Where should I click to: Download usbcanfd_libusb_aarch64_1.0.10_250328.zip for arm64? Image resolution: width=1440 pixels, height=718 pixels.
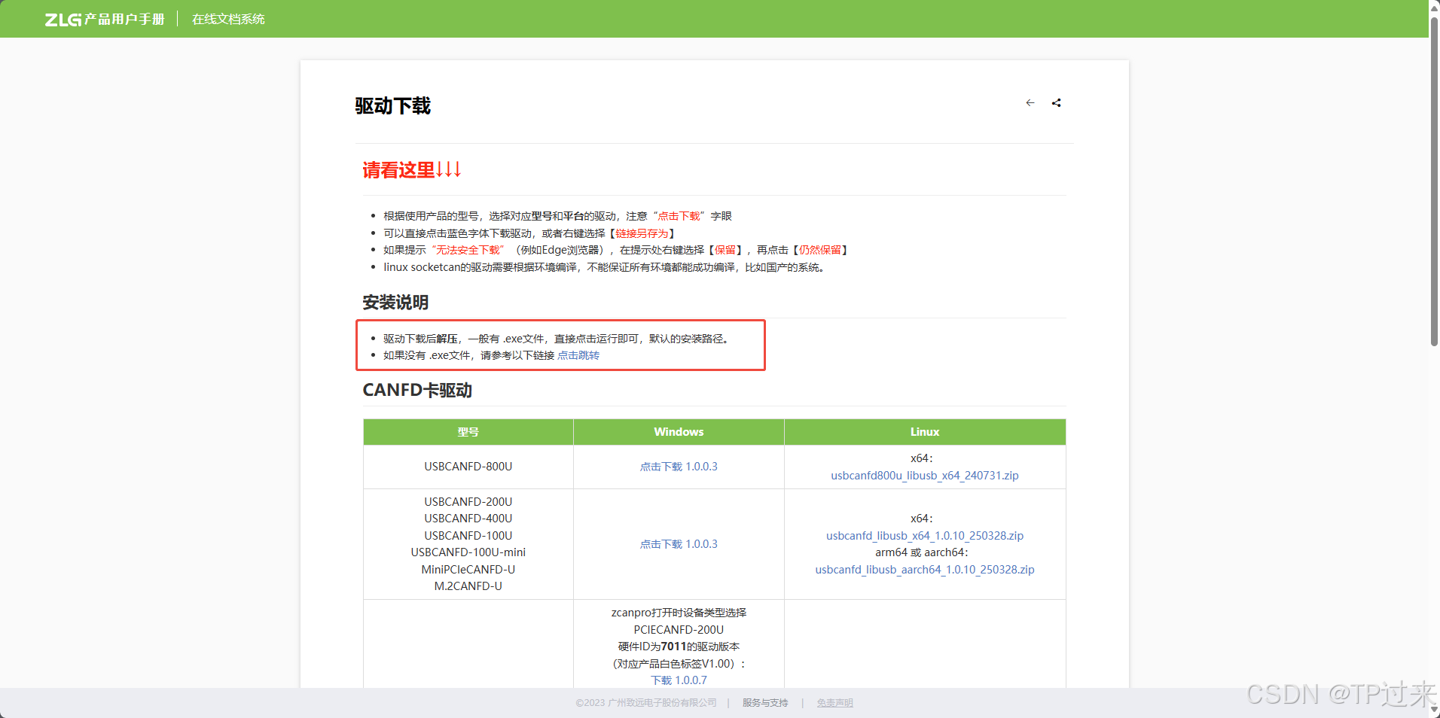[x=924, y=569]
